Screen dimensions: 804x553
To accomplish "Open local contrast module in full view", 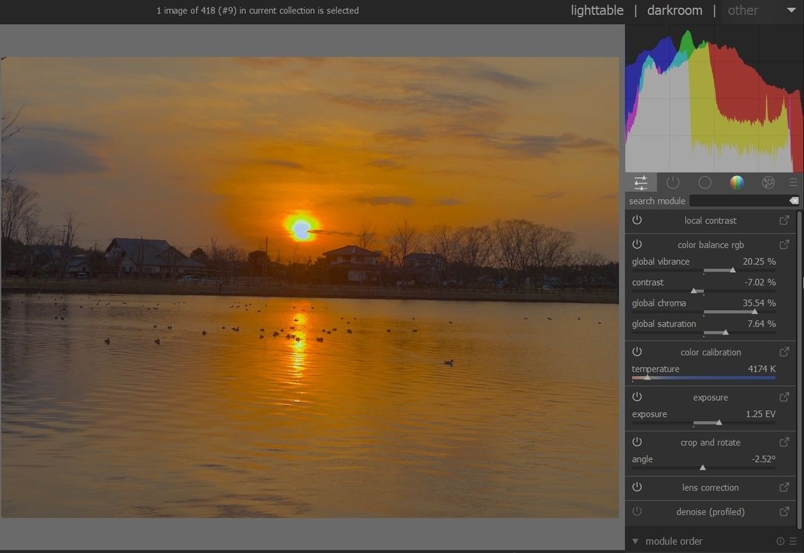I will (784, 221).
